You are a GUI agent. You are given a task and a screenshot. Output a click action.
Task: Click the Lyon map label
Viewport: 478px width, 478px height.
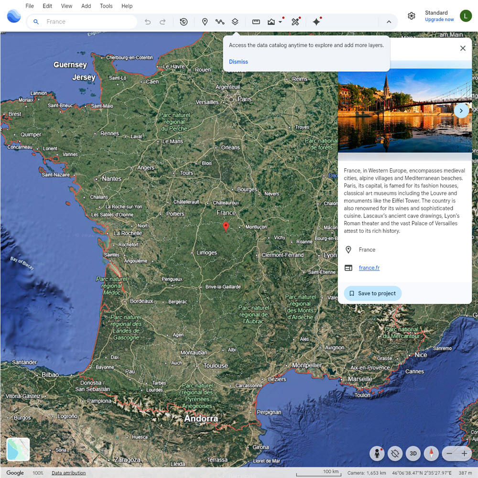coord(330,255)
